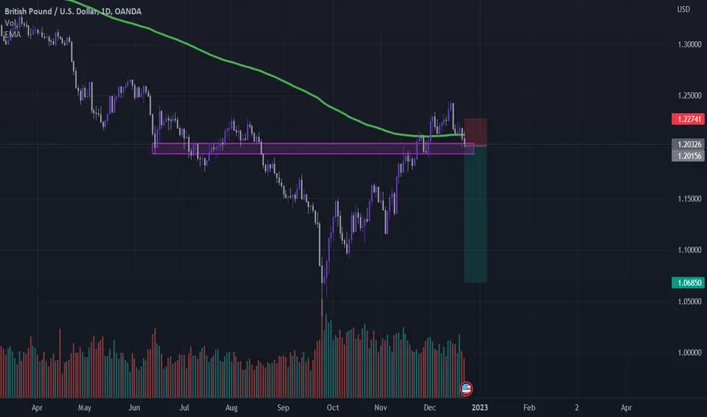Click the red stop-loss area of short position

(475, 132)
